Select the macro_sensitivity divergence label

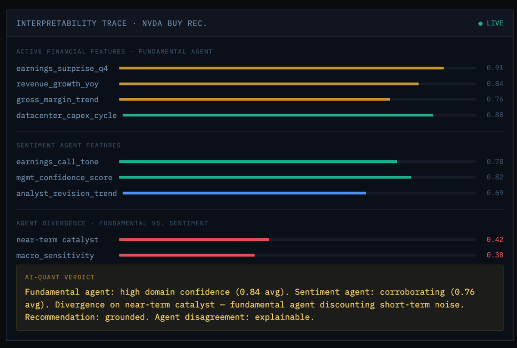[55, 256]
